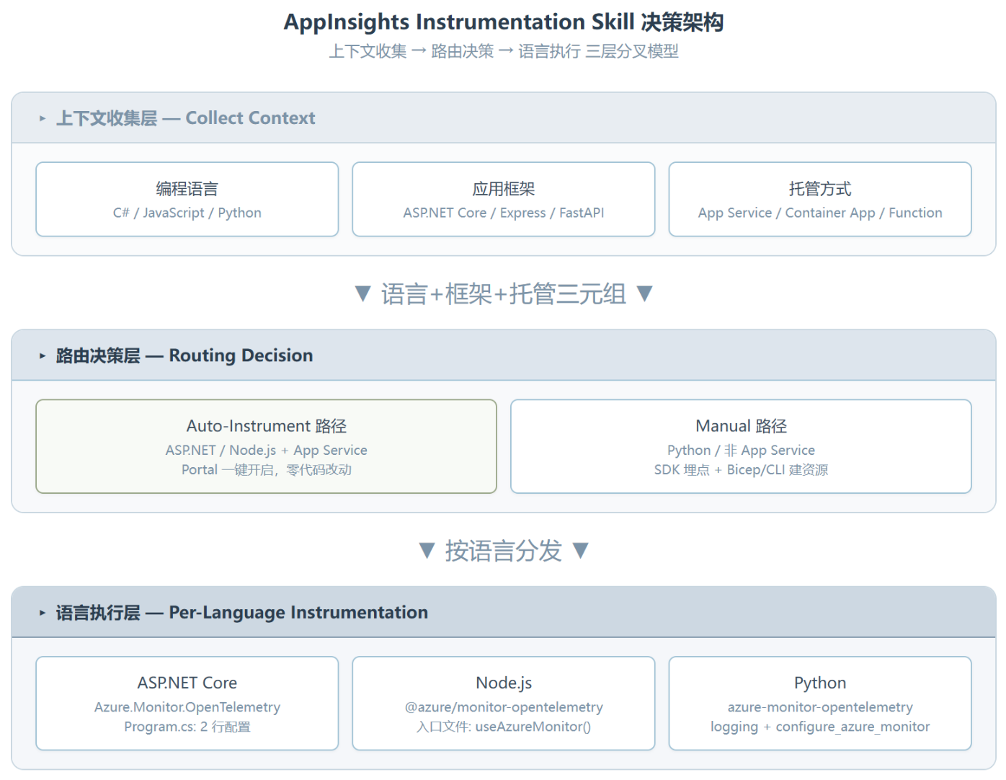1006x780 pixels.
Task: Select the 应用框架 card
Action: [504, 199]
